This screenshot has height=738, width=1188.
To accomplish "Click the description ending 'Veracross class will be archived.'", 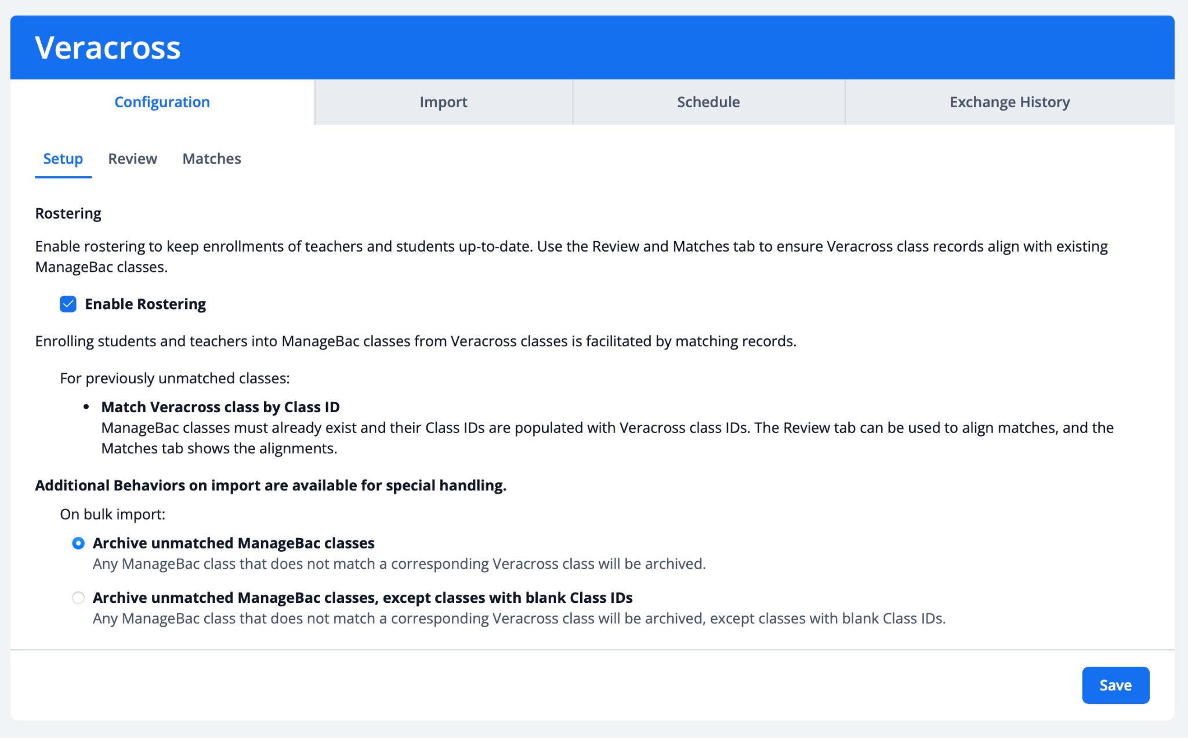I will tap(399, 564).
